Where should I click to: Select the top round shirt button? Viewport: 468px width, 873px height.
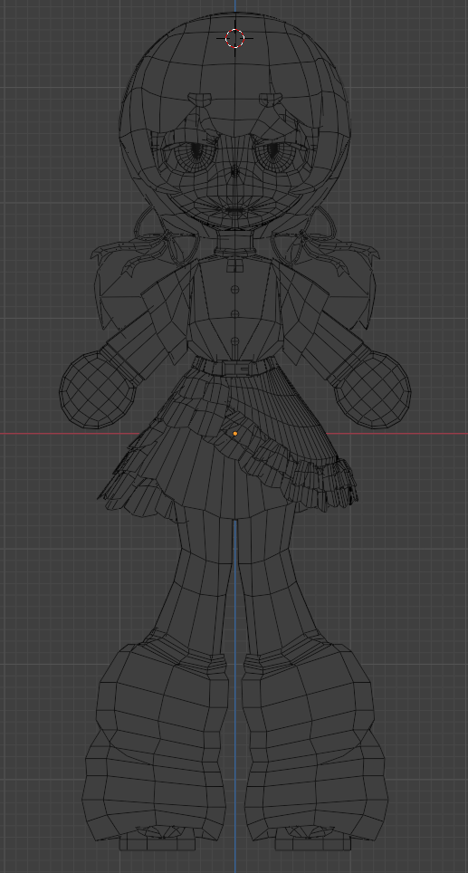[x=234, y=290]
